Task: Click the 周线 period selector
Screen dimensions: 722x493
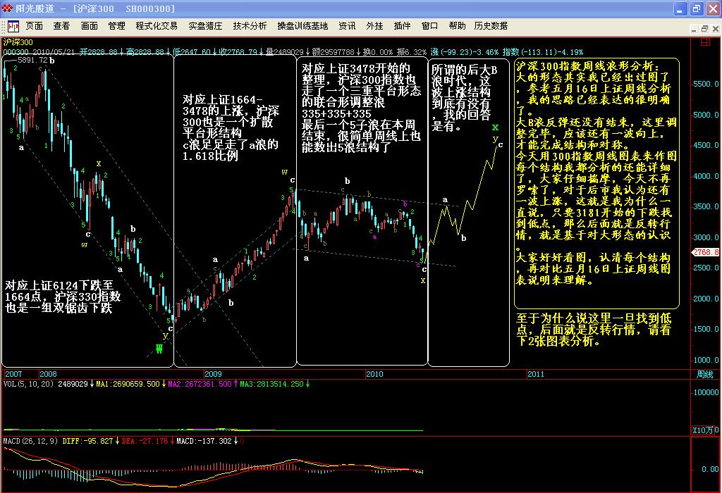Action: tap(705, 374)
